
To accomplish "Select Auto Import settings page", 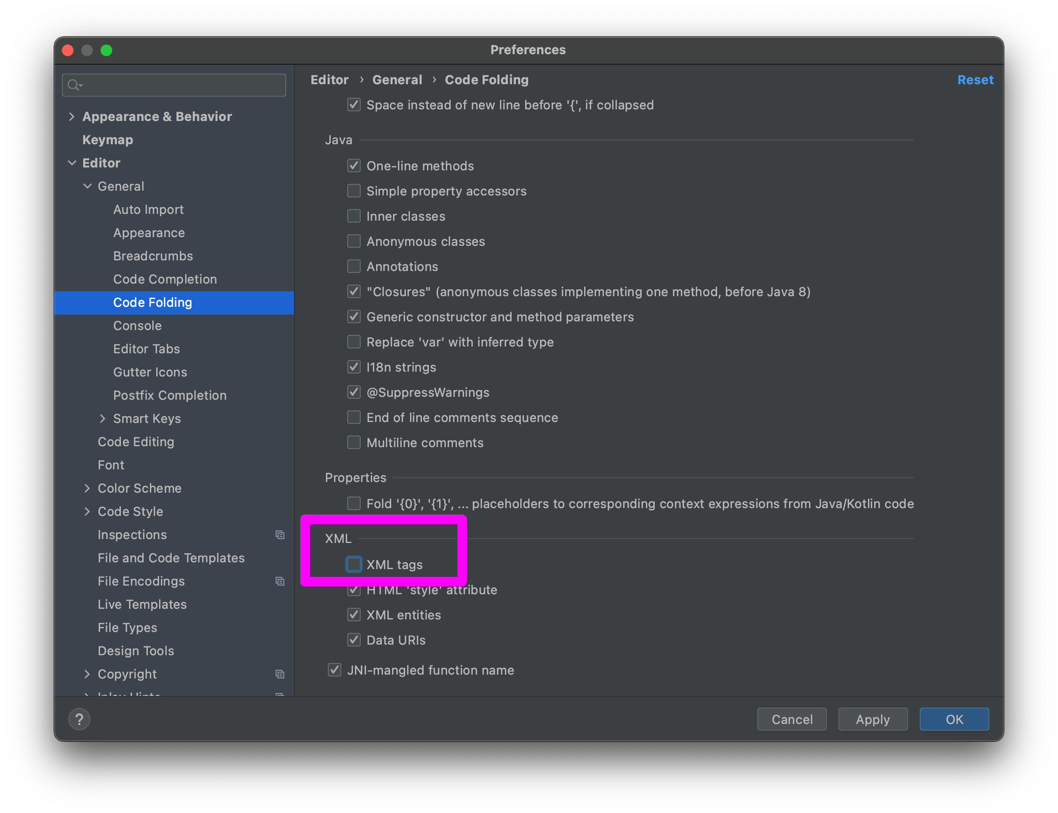I will point(148,210).
